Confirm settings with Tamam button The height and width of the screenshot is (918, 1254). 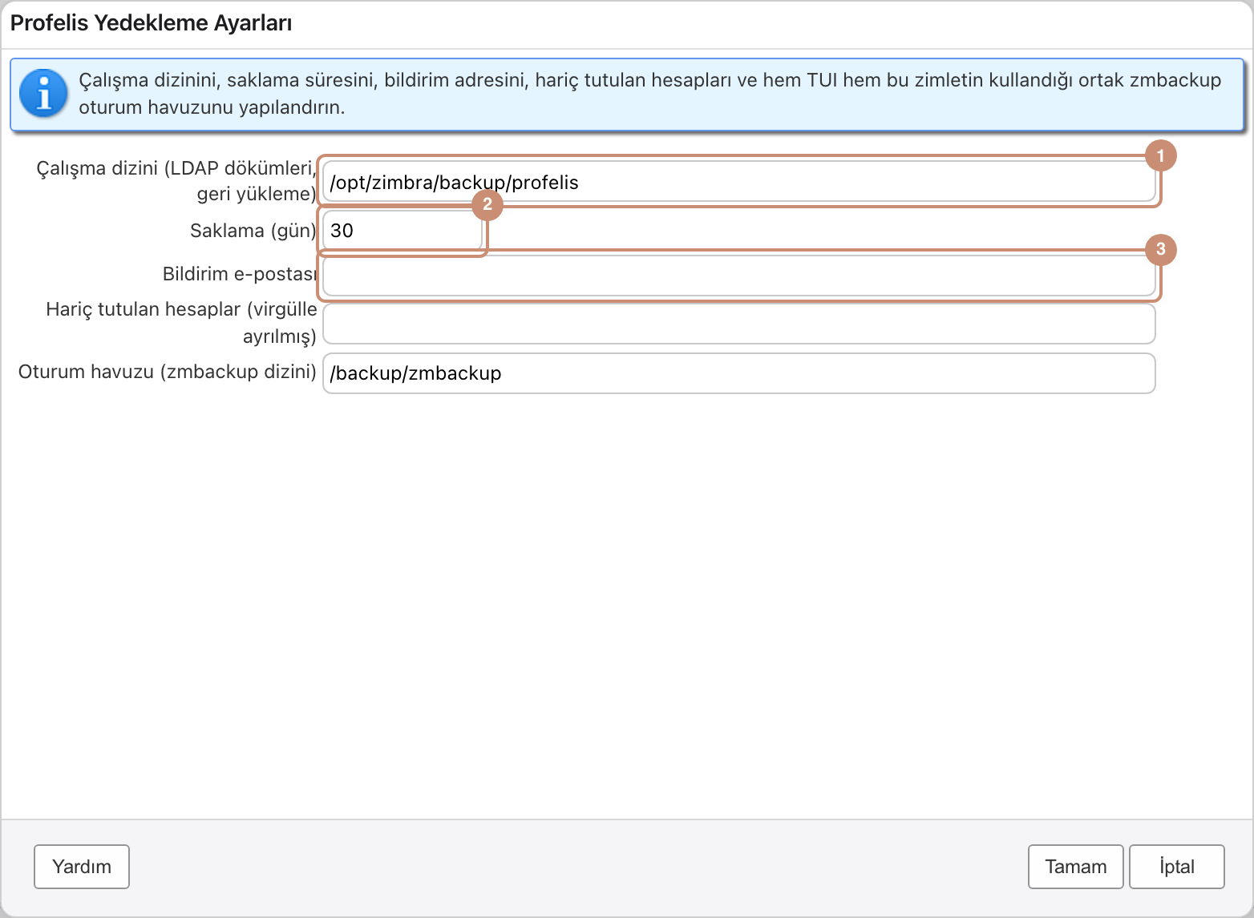point(1076,867)
